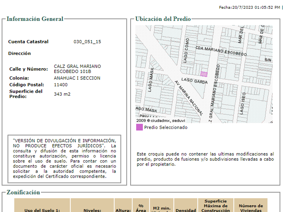Click the highlighted purple parcel on the map

pyautogui.click(x=204, y=74)
